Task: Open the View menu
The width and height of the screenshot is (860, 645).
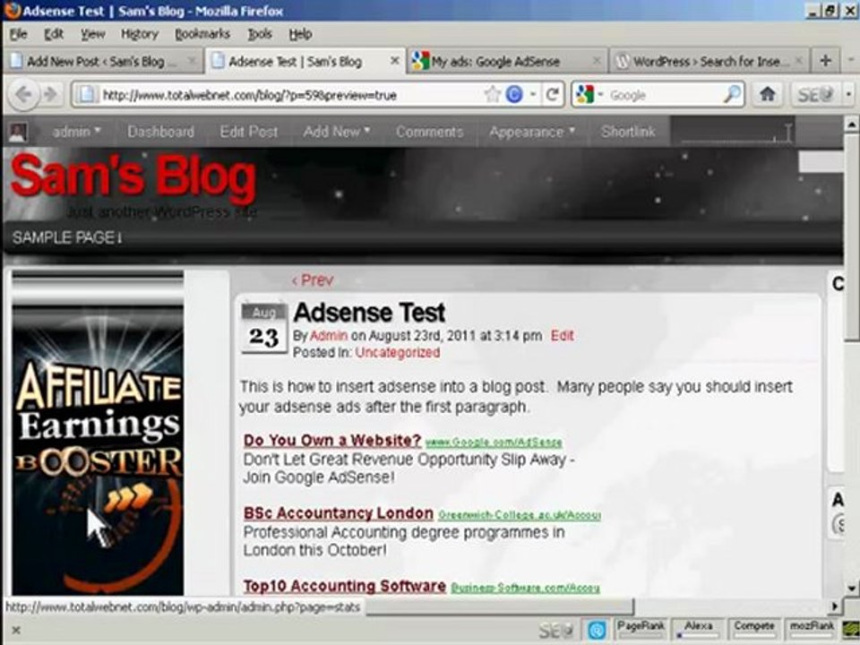Action: 92,34
